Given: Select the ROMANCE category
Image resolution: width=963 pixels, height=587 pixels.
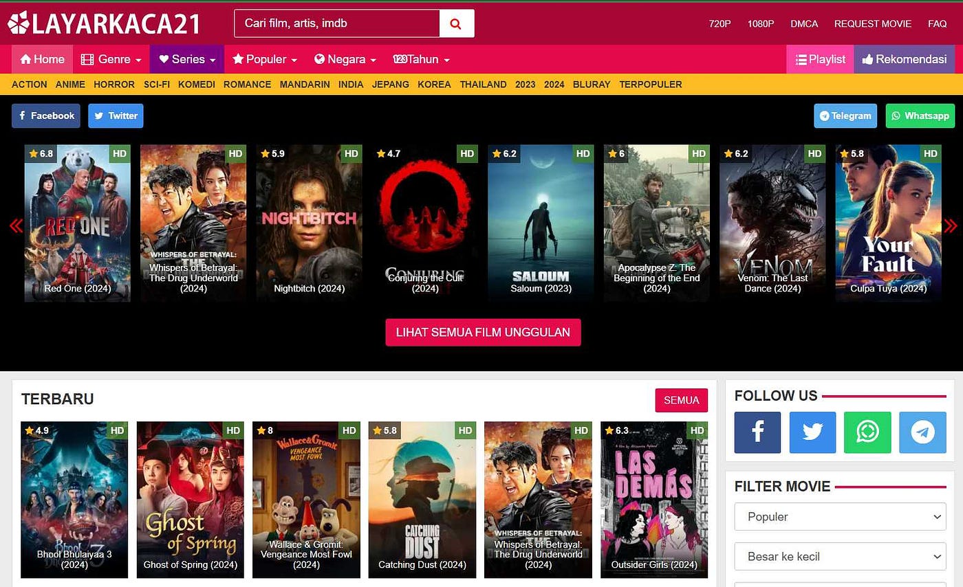Looking at the screenshot, I should point(248,85).
